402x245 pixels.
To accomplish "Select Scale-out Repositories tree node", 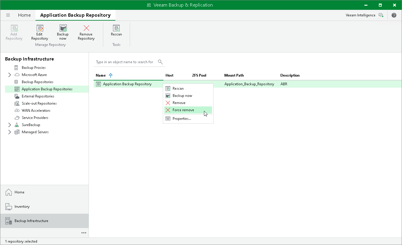I will tap(39, 103).
